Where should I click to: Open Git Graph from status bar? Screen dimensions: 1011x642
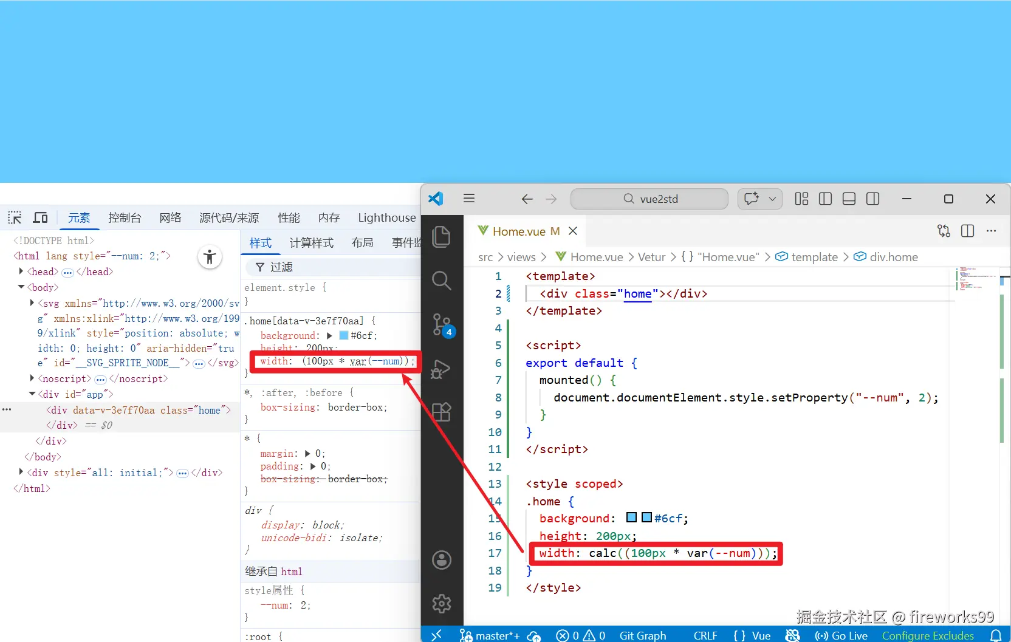[642, 635]
